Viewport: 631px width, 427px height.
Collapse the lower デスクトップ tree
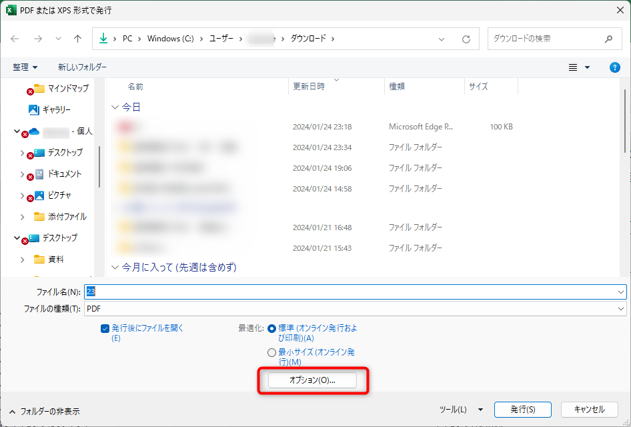click(x=17, y=238)
